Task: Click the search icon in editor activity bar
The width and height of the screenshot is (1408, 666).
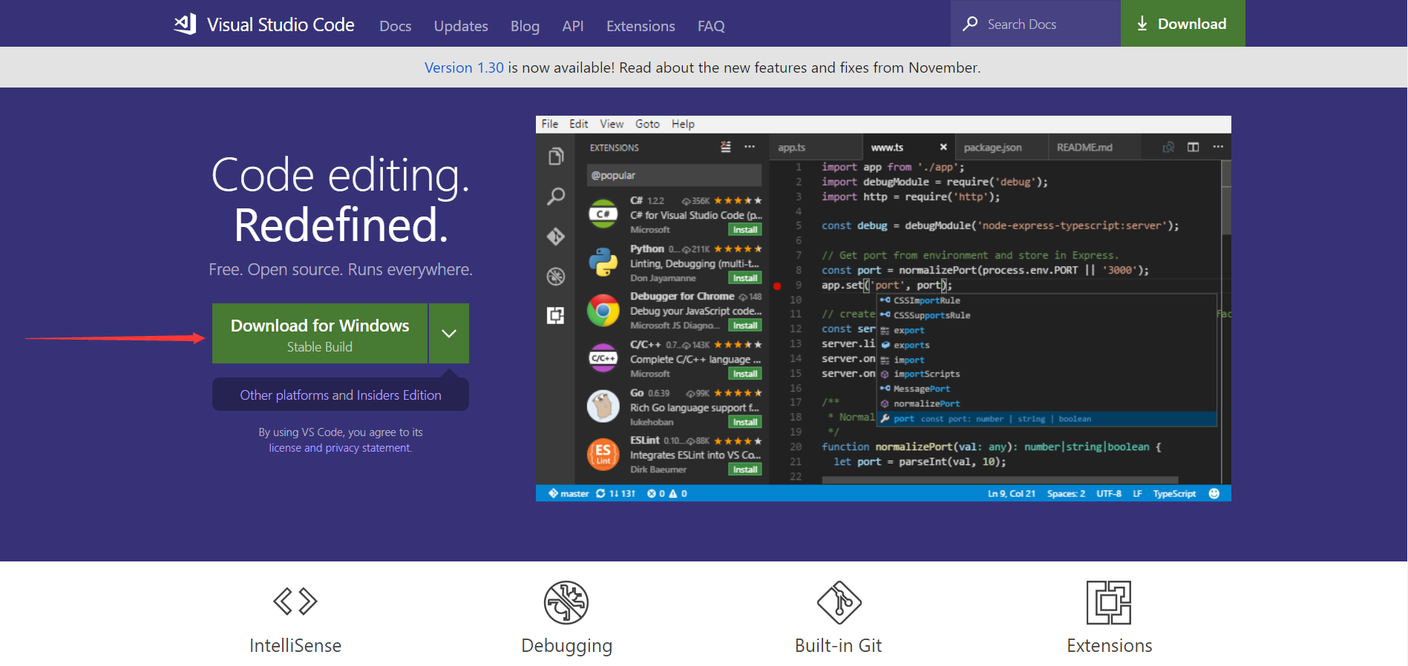Action: pyautogui.click(x=556, y=197)
